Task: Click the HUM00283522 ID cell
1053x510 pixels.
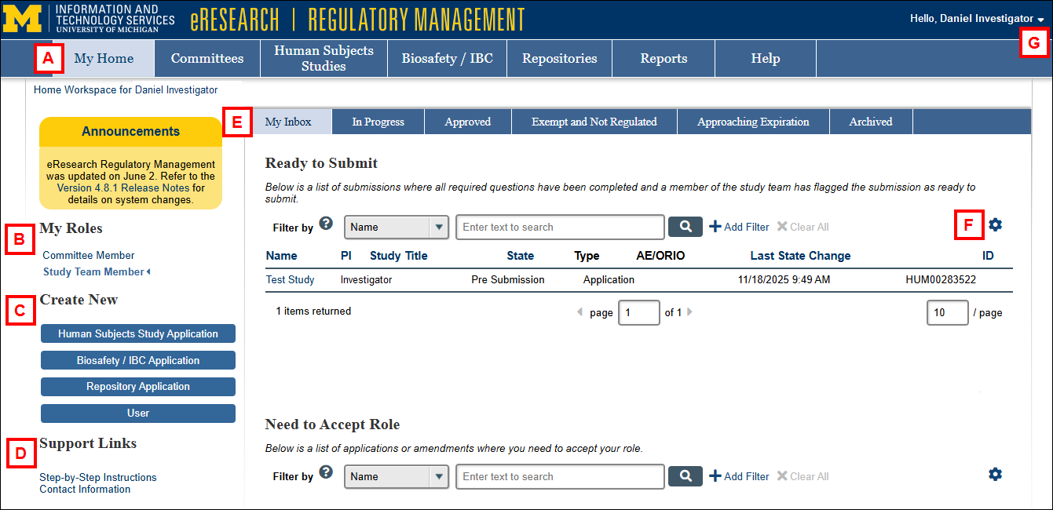Action: click(x=941, y=279)
